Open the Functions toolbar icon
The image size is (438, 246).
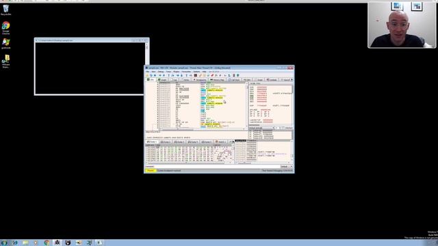(216, 75)
